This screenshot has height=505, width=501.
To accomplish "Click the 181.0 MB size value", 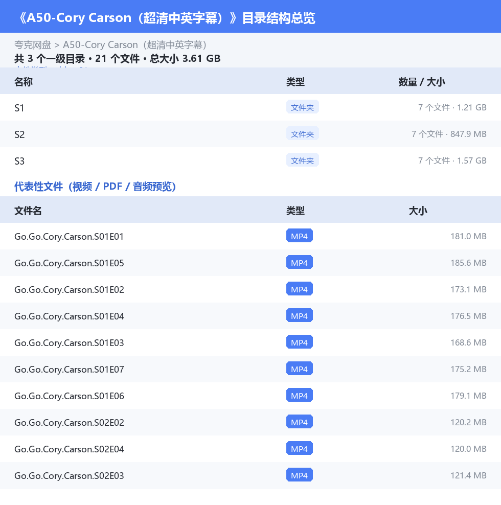I will click(468, 236).
